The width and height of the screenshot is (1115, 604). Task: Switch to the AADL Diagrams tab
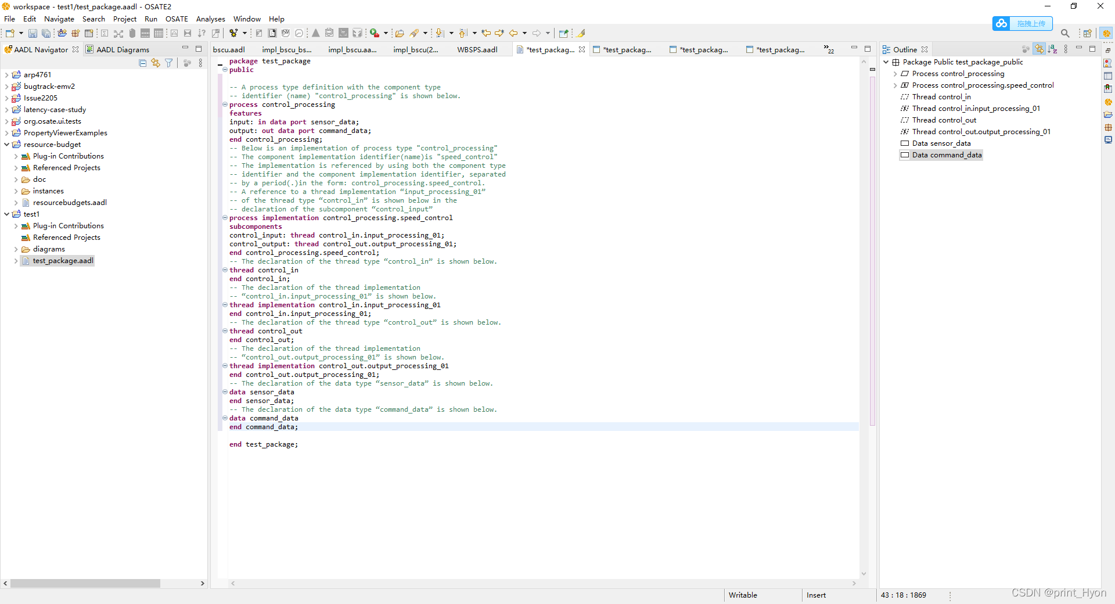tap(117, 49)
